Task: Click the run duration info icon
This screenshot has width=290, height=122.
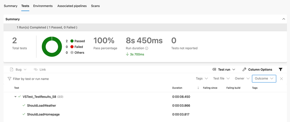Action: click(147, 48)
